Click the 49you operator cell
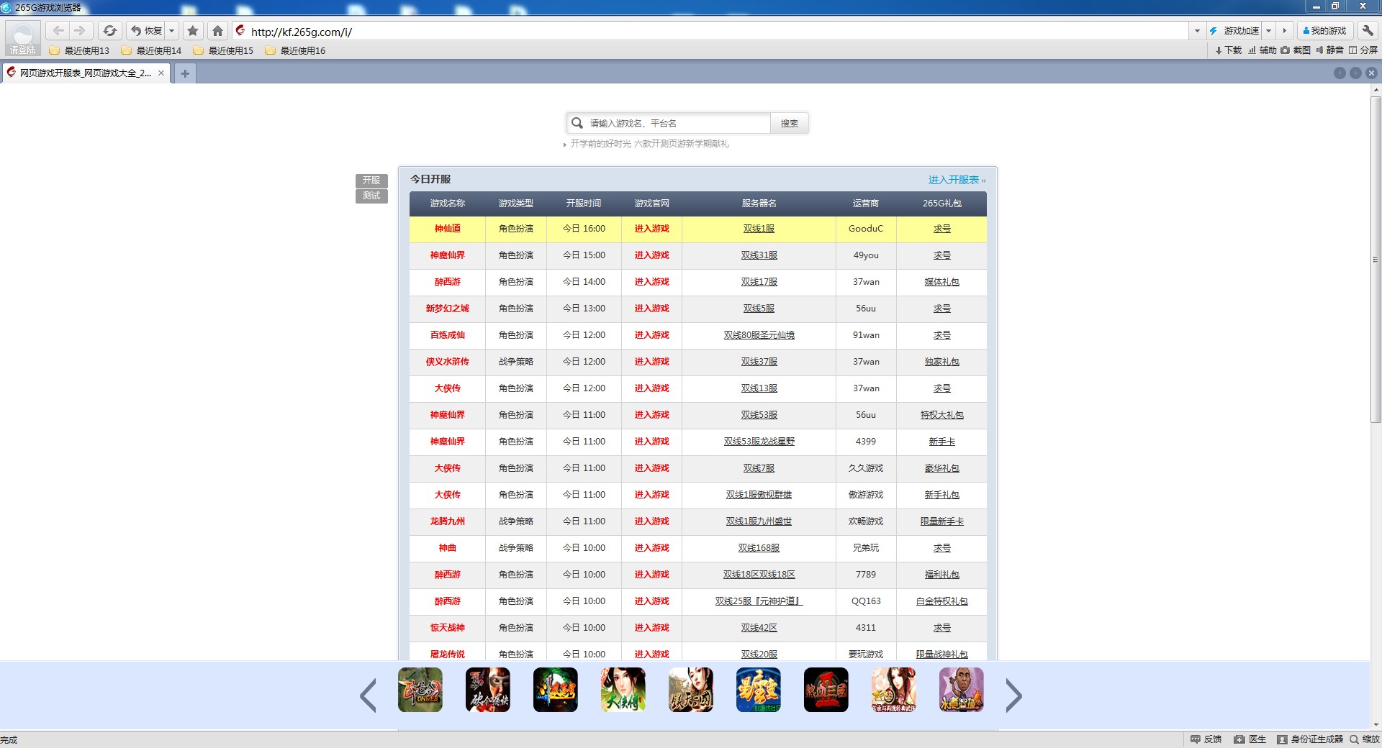The width and height of the screenshot is (1382, 748). [x=866, y=255]
